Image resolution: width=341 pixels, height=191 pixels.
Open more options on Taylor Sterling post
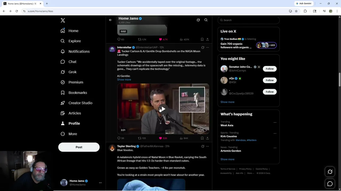point(208,146)
